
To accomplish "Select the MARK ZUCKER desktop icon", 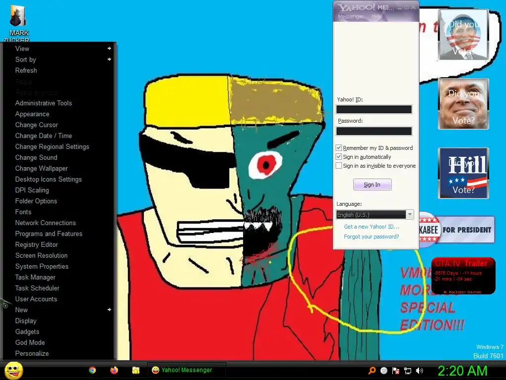I will coord(19,23).
